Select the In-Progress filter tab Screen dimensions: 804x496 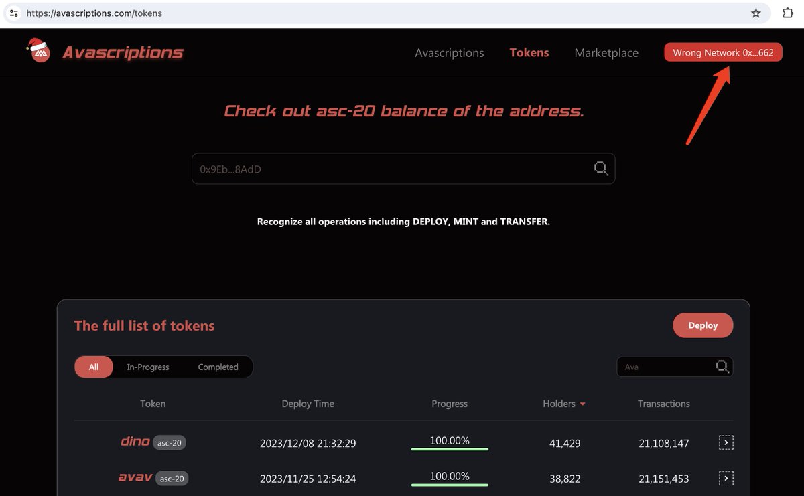tap(148, 367)
